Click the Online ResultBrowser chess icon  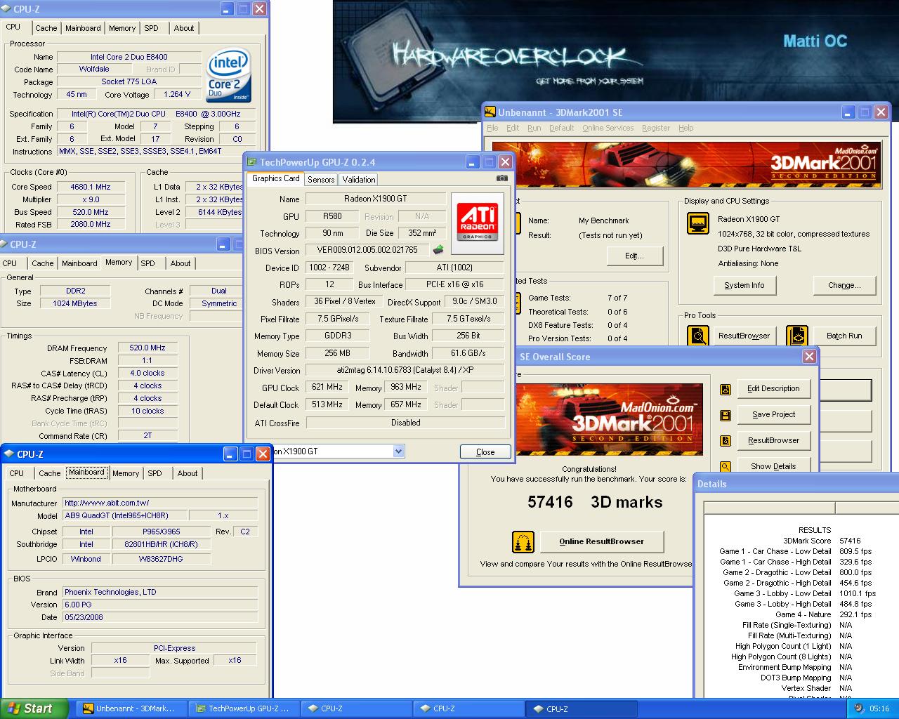pos(523,541)
